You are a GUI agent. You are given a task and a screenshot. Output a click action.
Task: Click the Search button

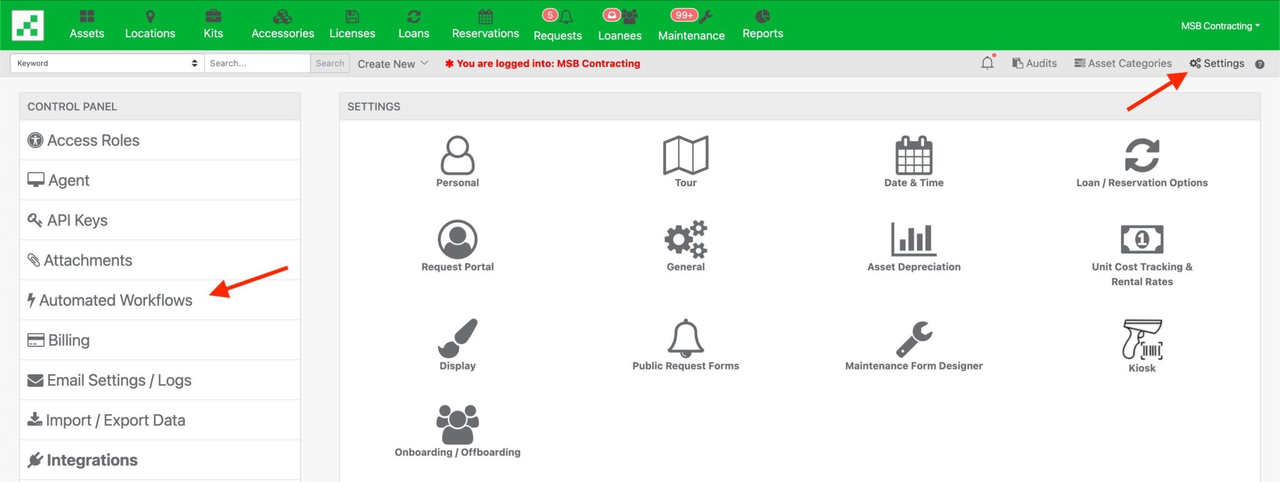[x=330, y=63]
